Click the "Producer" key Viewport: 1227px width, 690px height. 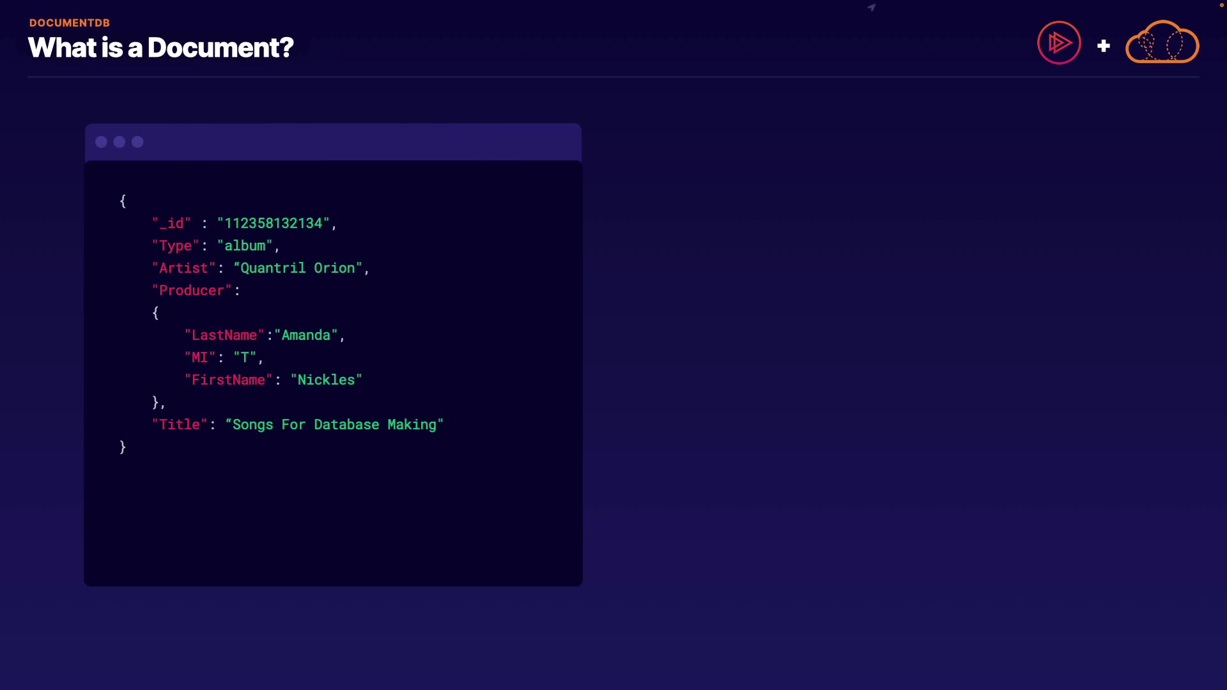coord(192,291)
